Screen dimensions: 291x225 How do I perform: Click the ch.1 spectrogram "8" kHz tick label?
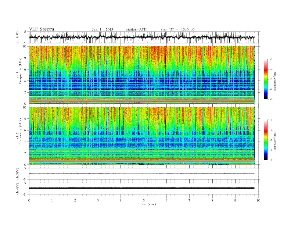click(x=25, y=58)
